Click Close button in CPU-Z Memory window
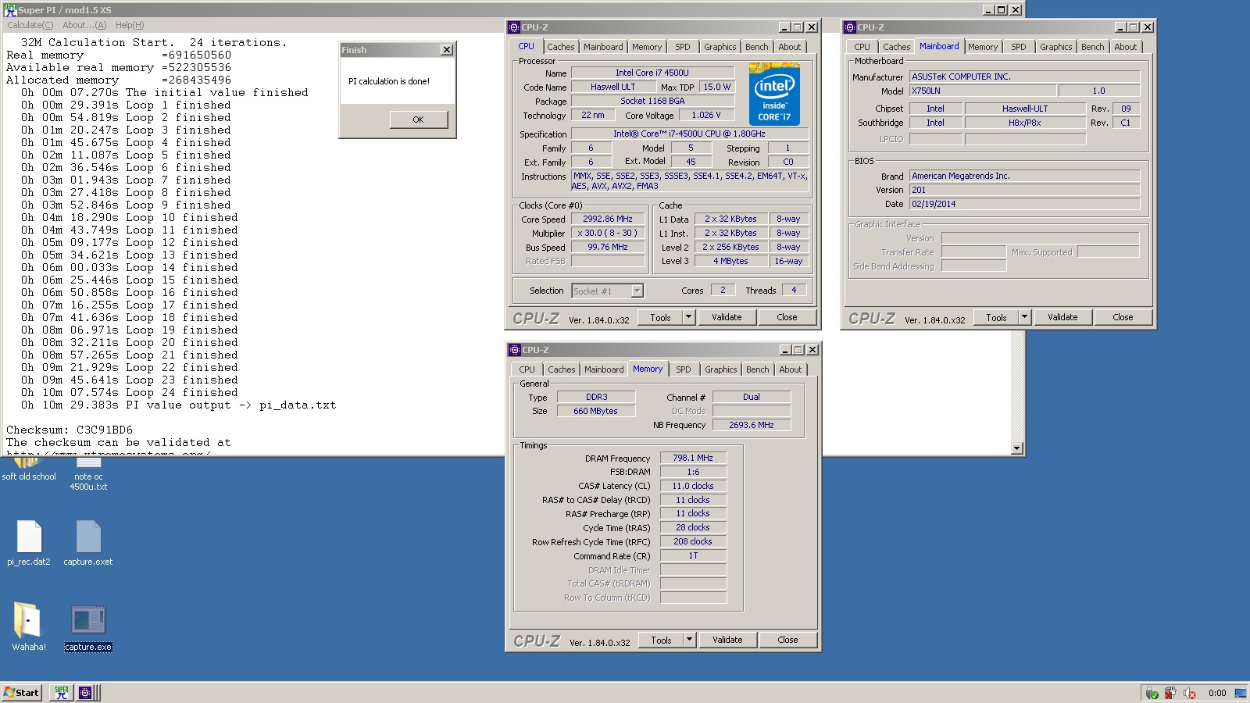This screenshot has width=1250, height=703. tap(787, 640)
